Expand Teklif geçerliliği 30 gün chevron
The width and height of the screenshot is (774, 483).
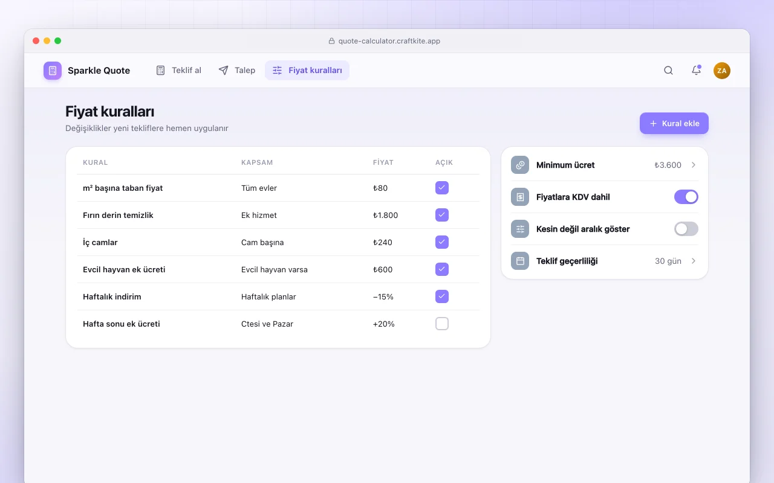694,261
